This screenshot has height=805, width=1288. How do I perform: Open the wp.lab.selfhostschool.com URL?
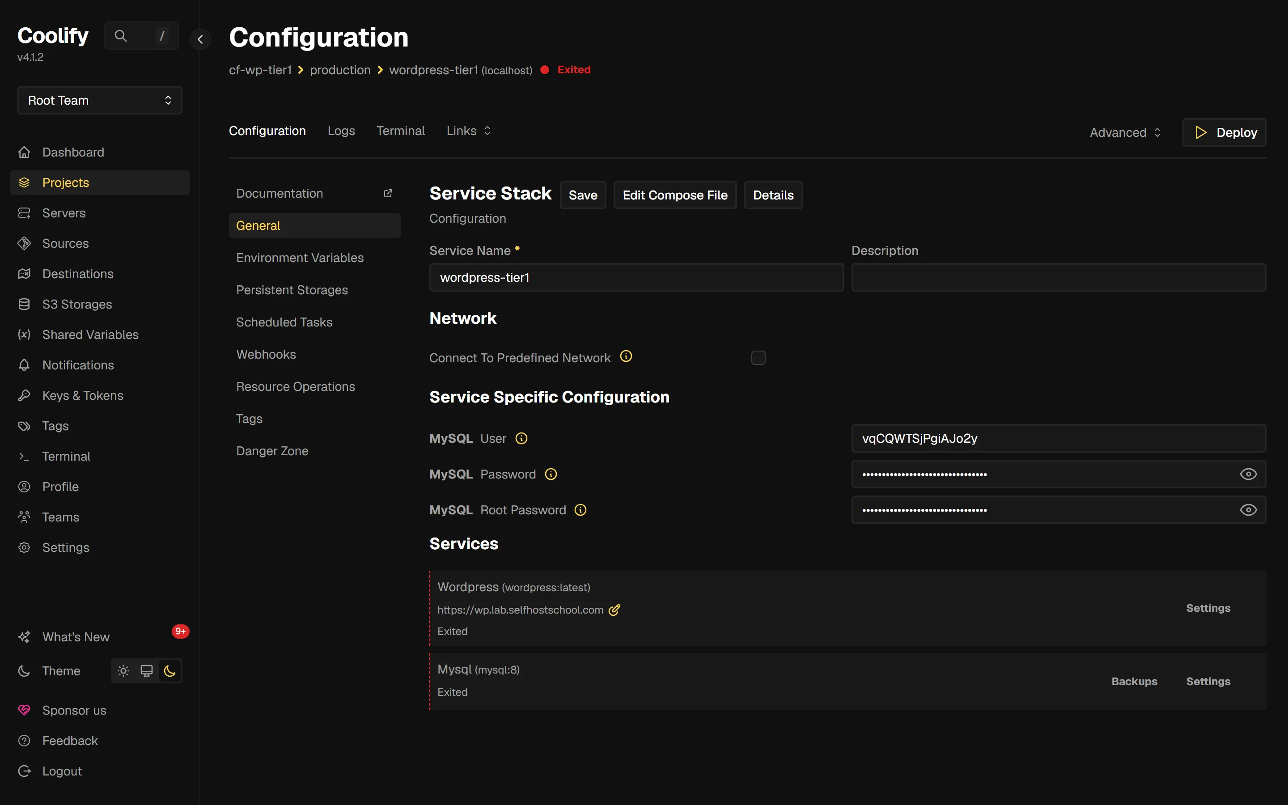520,610
